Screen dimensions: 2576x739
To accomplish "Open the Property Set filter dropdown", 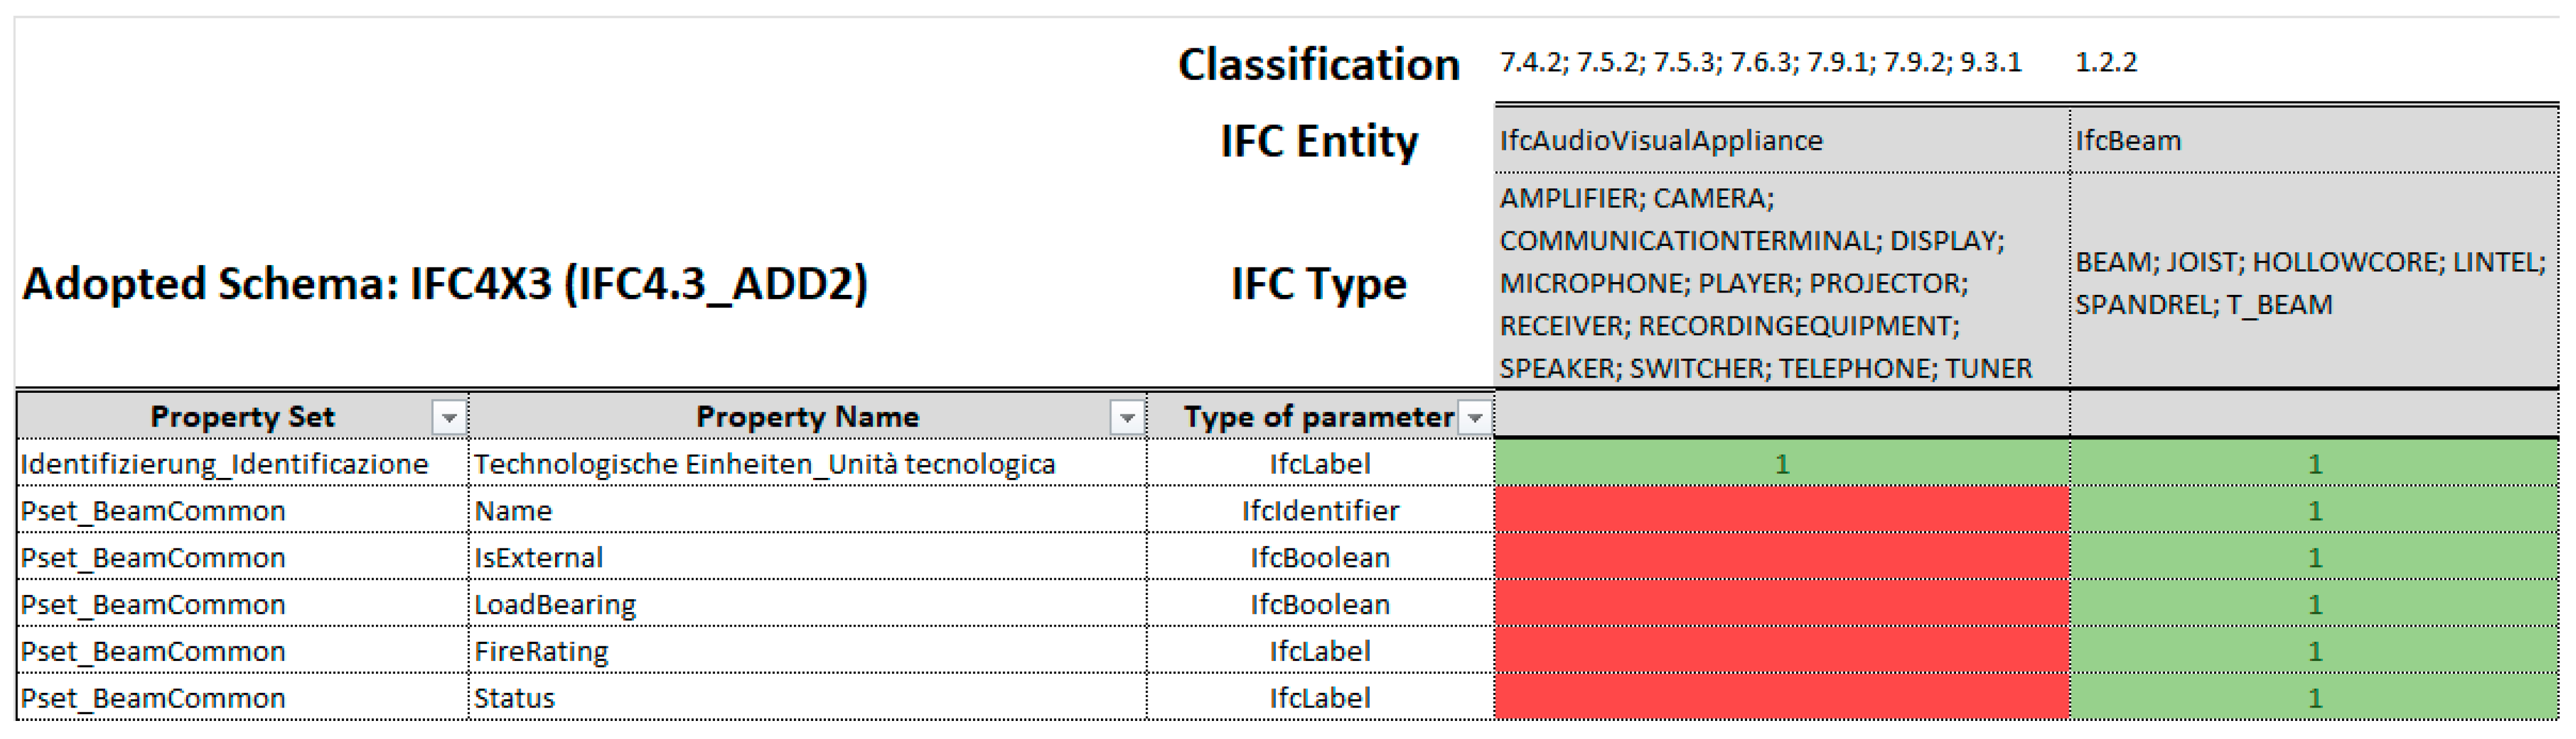I will tap(449, 417).
